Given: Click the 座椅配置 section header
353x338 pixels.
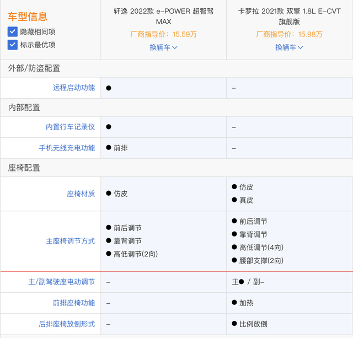Looking at the screenshot, I should point(24,168).
